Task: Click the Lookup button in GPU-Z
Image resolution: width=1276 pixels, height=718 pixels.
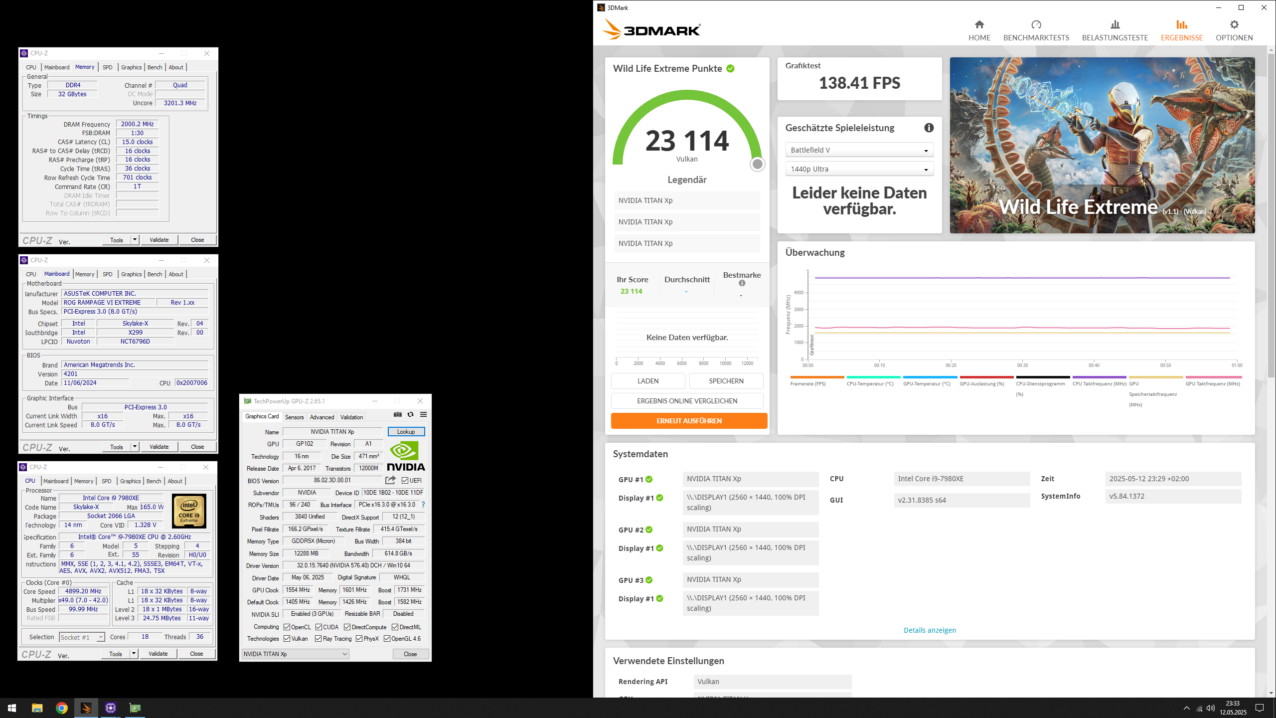Action: [x=406, y=432]
